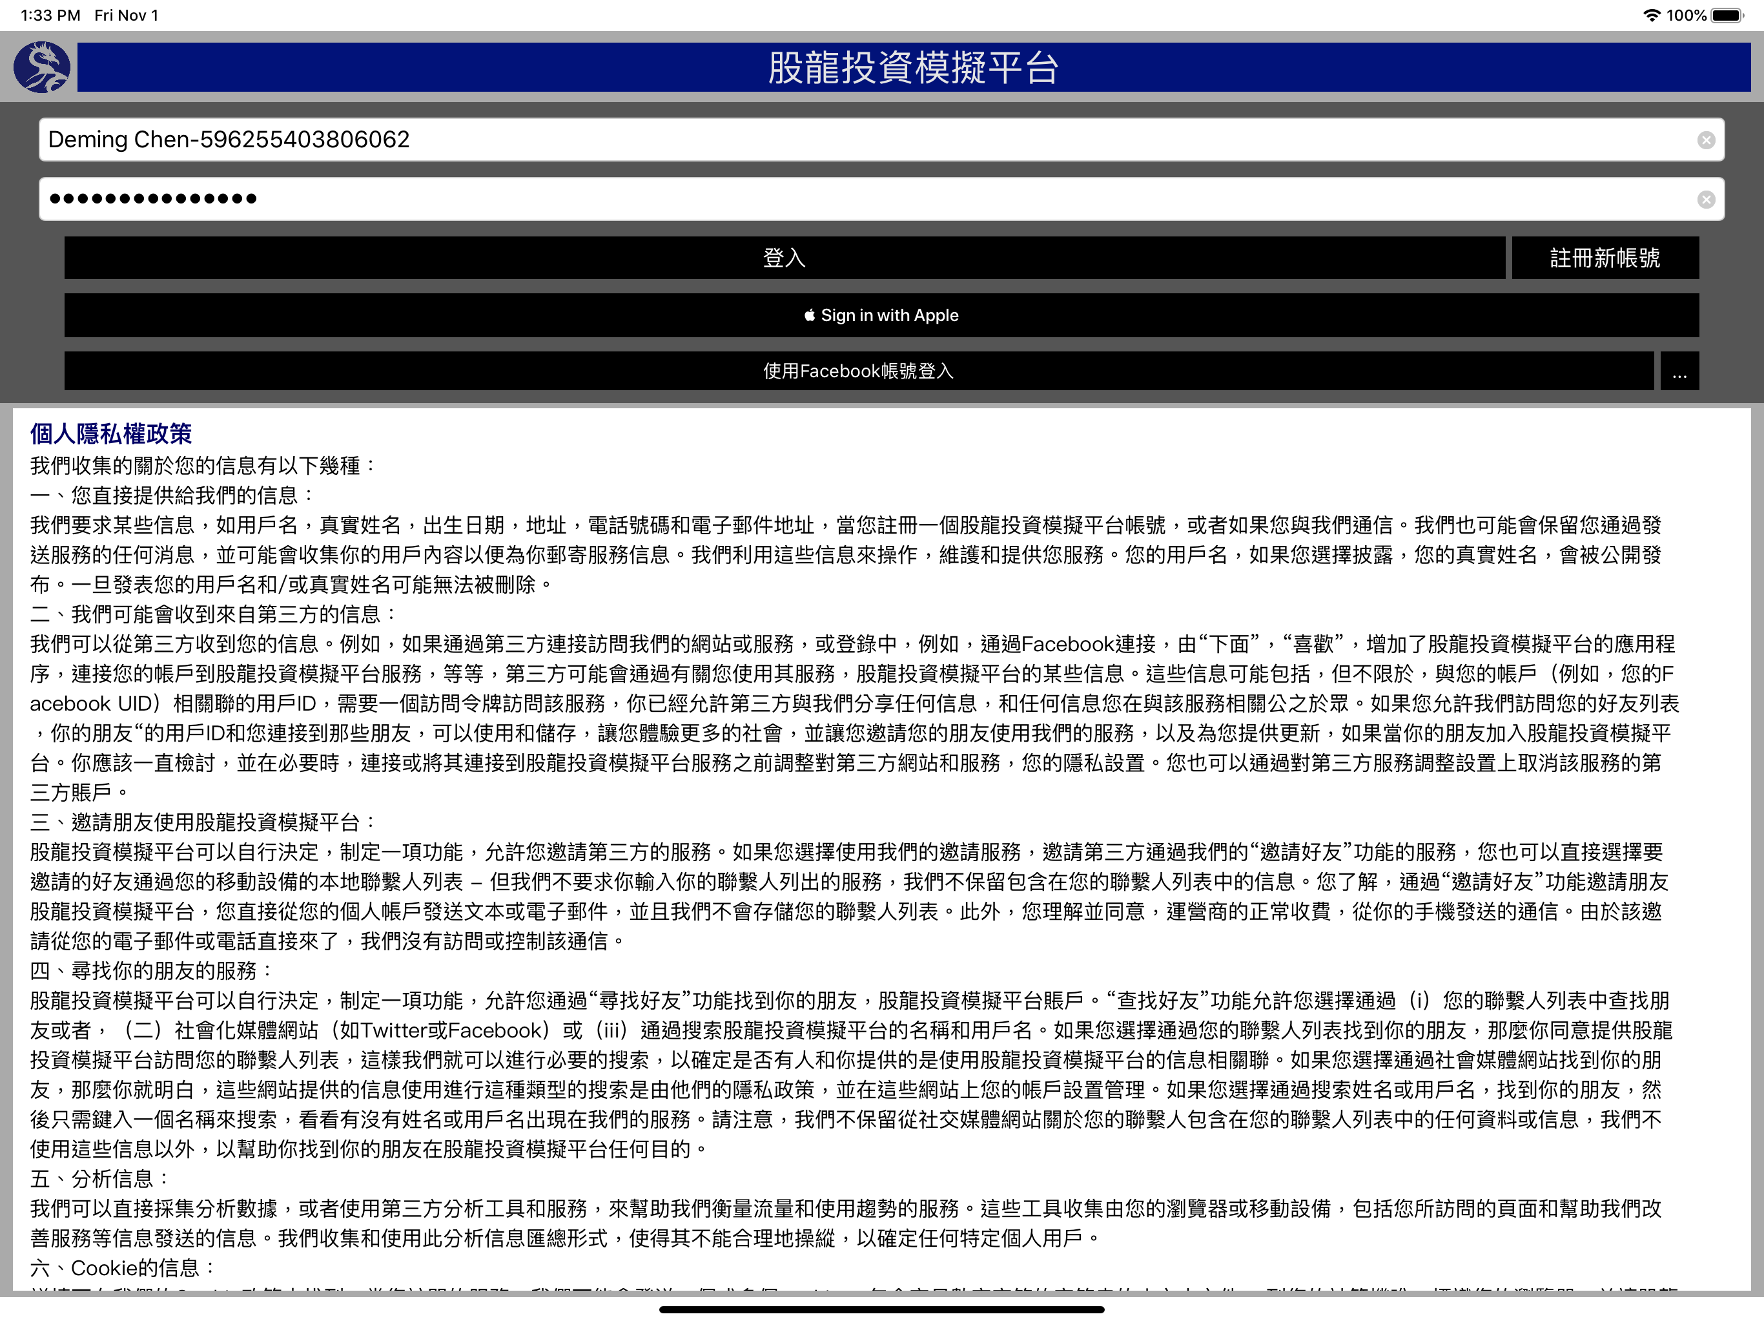This screenshot has height=1323, width=1764.
Task: Focus the masked password field
Action: [x=881, y=199]
